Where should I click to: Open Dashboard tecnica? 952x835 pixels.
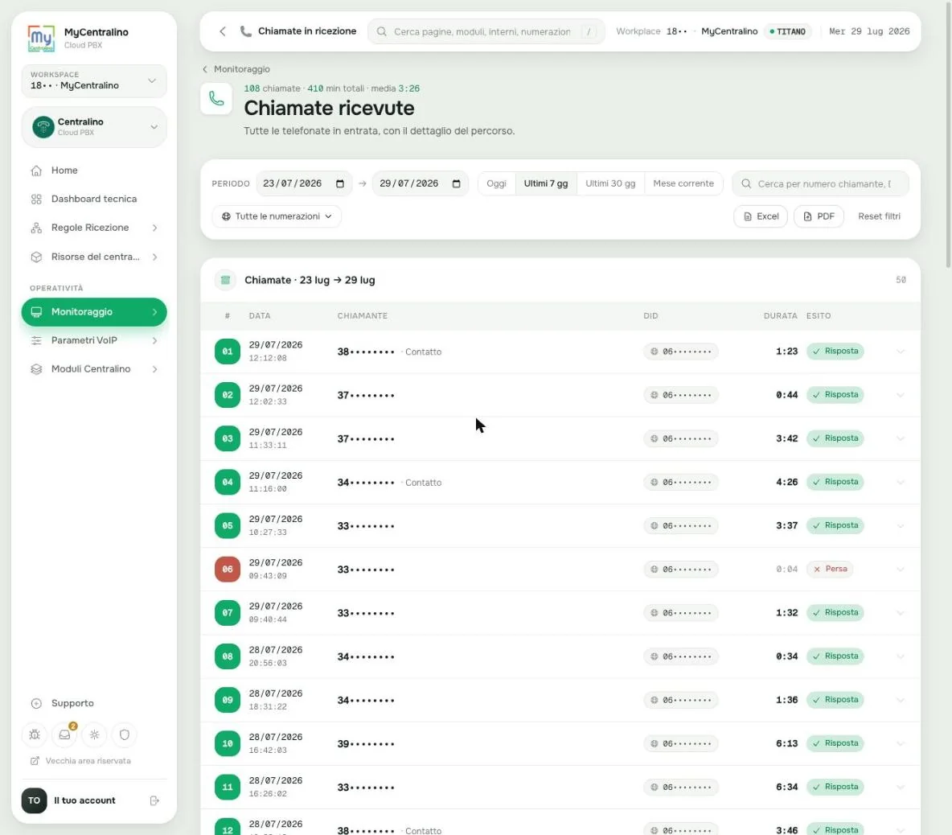[93, 199]
